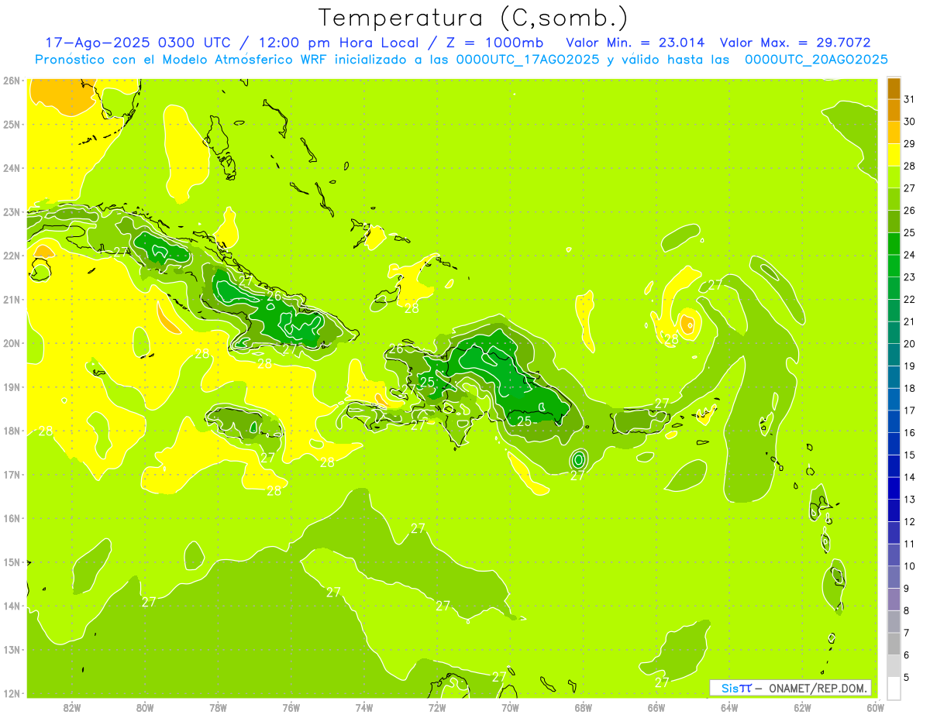The image size is (930, 718).
Task: Click the "66W" longitude axis label
Action: [x=656, y=706]
